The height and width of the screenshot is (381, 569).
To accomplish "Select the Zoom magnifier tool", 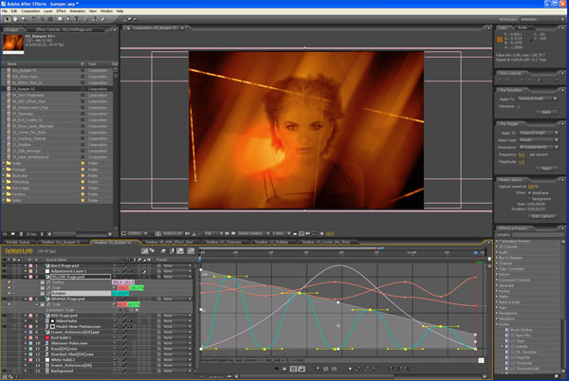I will 24,19.
